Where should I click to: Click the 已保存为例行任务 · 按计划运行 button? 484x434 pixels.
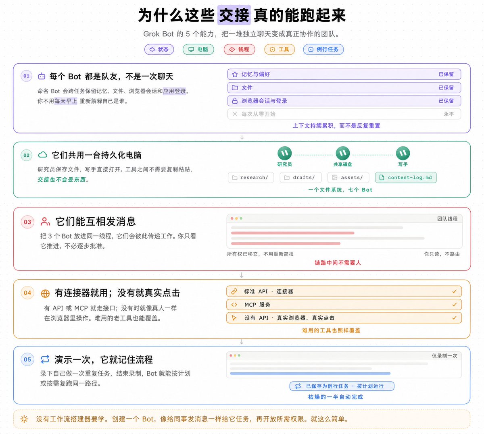[342, 386]
